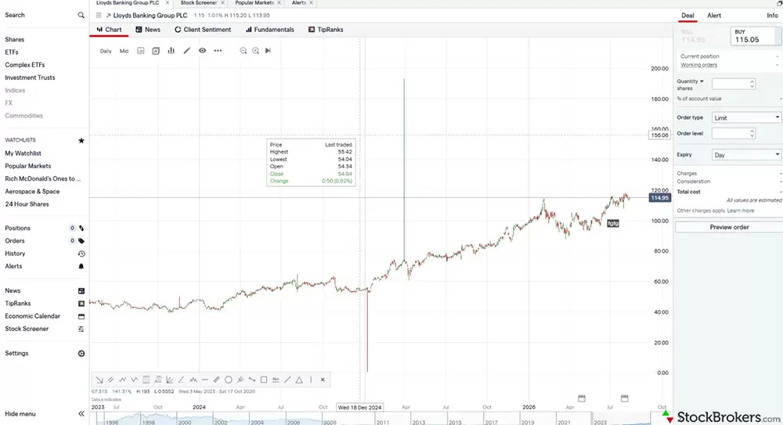Switch to the Alert tab in deal panel
Screen dimensions: 783x425
click(x=713, y=16)
